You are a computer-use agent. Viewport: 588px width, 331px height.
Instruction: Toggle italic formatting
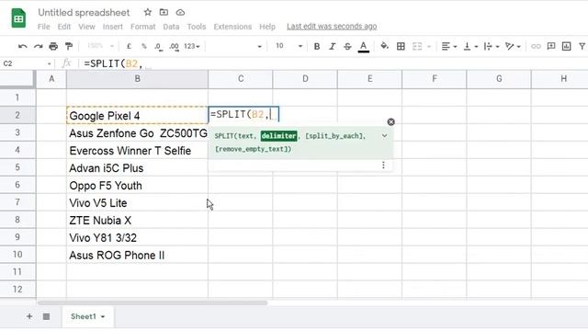tap(332, 46)
